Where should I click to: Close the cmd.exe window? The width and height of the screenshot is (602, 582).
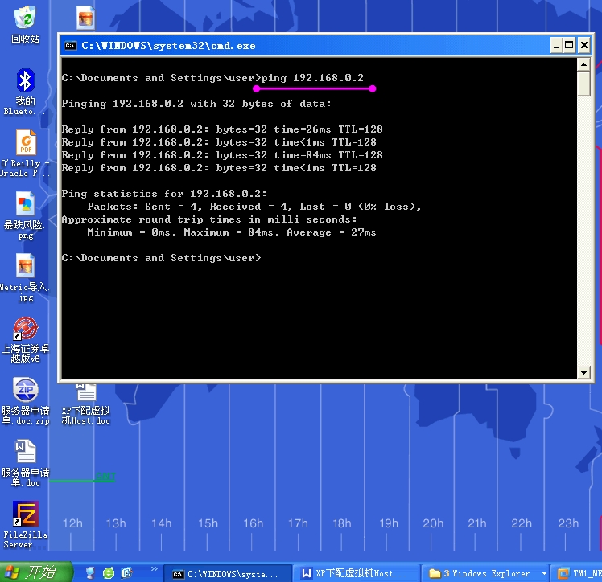pos(584,46)
